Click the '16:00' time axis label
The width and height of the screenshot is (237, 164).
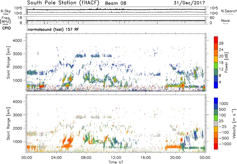[x=145, y=158]
